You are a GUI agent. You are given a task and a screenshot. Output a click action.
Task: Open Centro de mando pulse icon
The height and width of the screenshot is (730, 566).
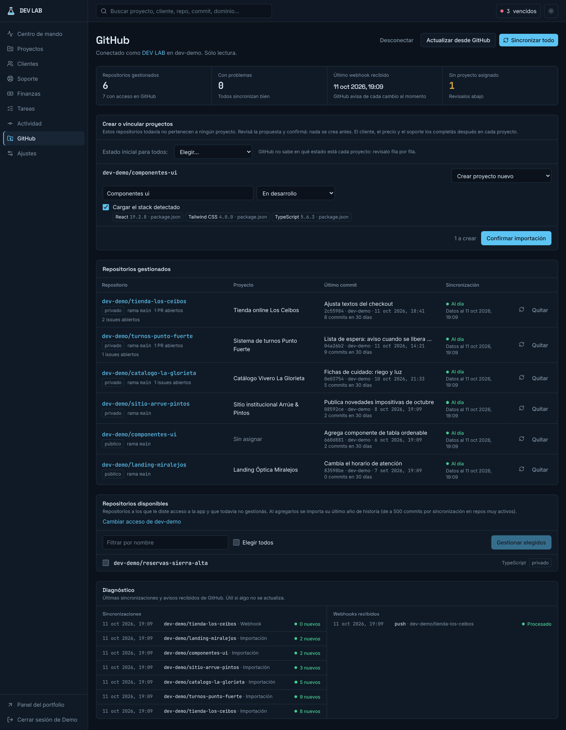(10, 34)
